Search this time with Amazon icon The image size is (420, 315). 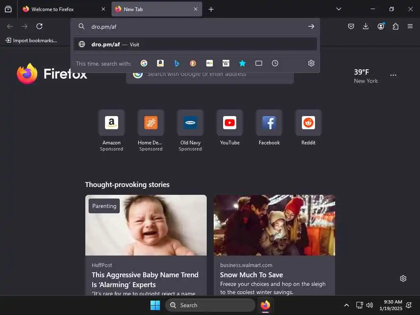click(160, 63)
